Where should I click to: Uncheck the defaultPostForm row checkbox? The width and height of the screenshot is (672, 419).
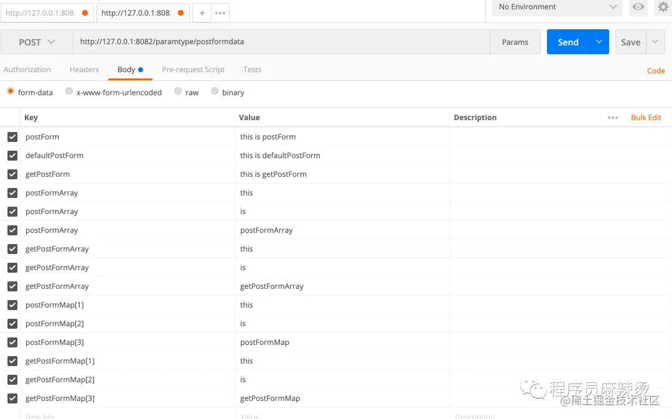(12, 156)
